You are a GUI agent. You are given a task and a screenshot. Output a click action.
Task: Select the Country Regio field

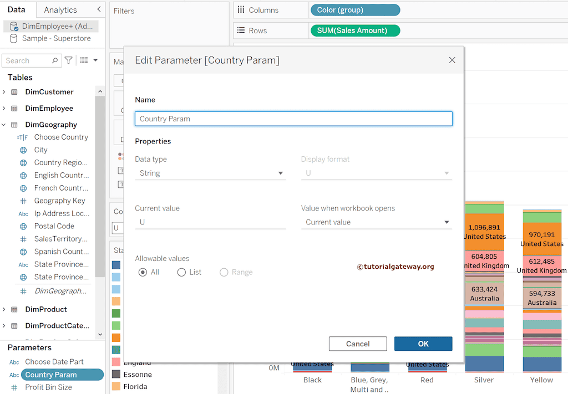pos(61,163)
